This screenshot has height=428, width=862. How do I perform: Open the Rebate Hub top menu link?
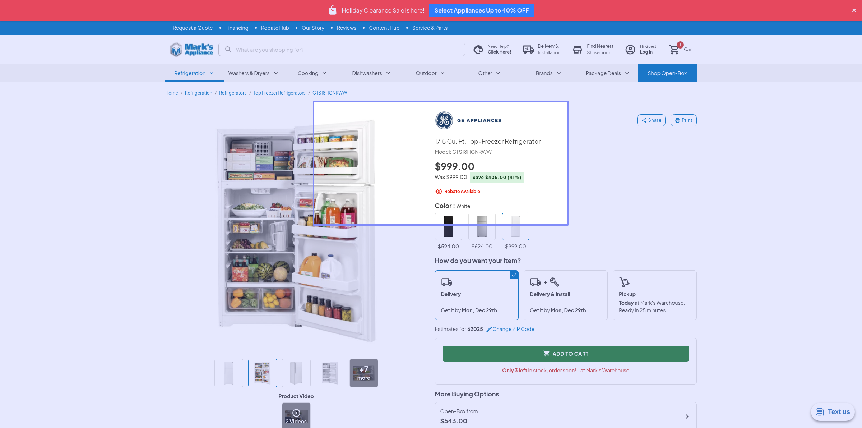tap(275, 28)
